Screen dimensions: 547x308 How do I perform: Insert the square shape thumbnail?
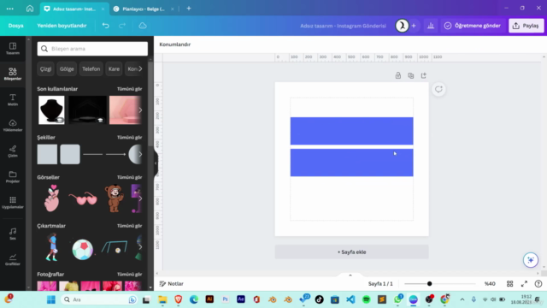coord(47,154)
